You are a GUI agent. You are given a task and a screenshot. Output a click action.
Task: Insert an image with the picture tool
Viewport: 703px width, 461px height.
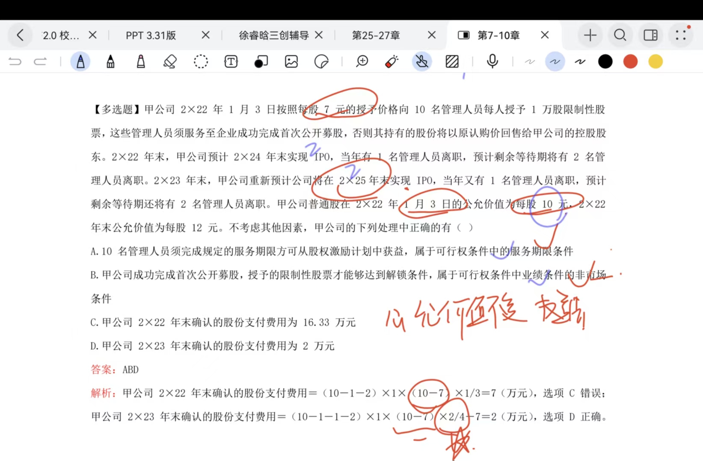[x=291, y=62]
